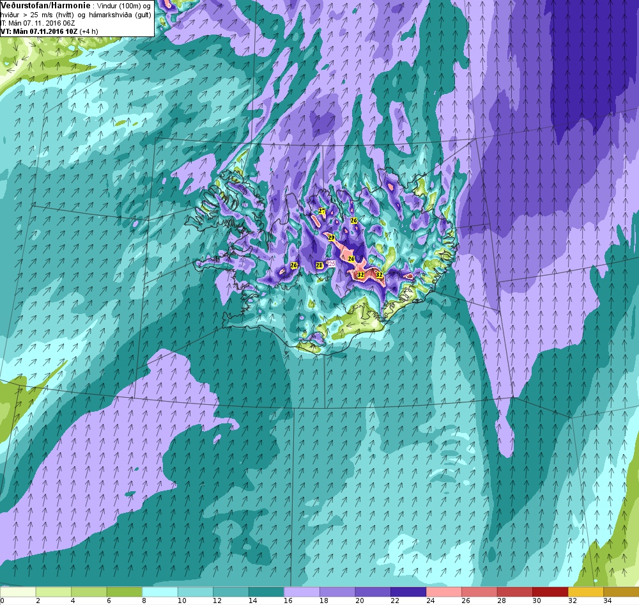Select the legend scale number '6'
The height and width of the screenshot is (605, 639).
[109, 601]
